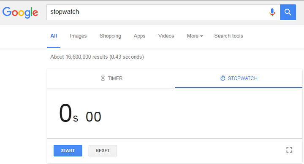
Task: Select the STOPWATCH tab label
Action: click(x=242, y=78)
